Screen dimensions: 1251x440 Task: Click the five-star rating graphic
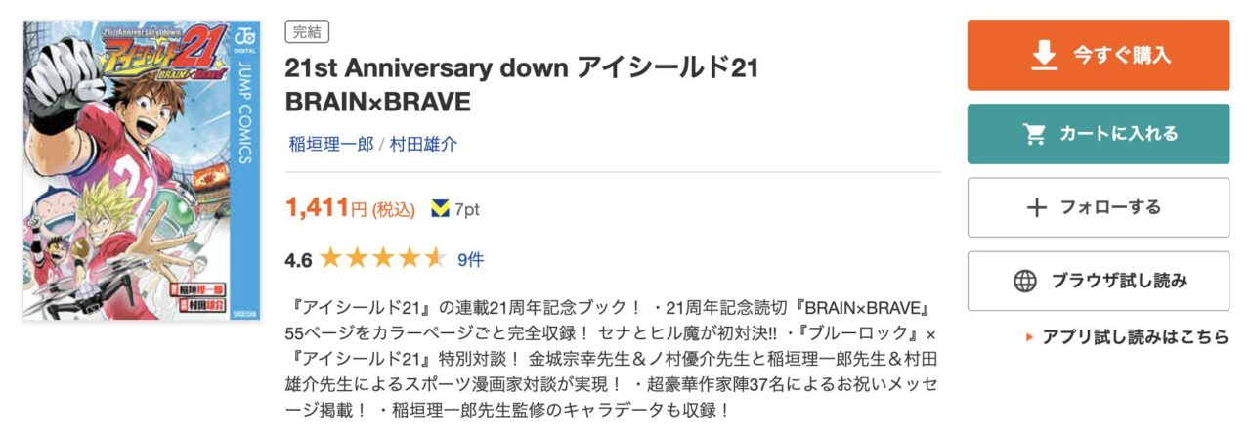382,259
